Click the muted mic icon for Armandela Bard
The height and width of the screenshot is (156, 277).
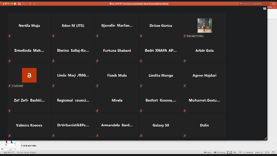97,136
